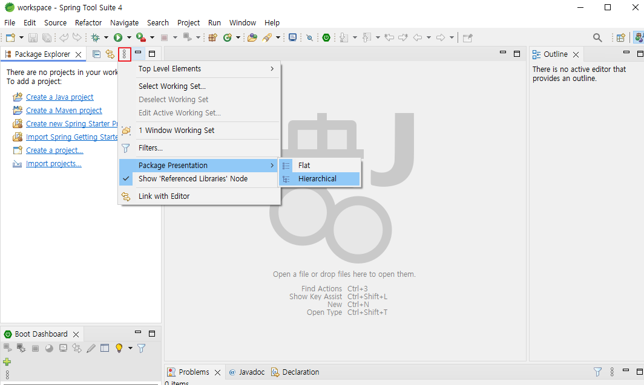Select Flat package presentation
The image size is (644, 385).
click(x=320, y=165)
